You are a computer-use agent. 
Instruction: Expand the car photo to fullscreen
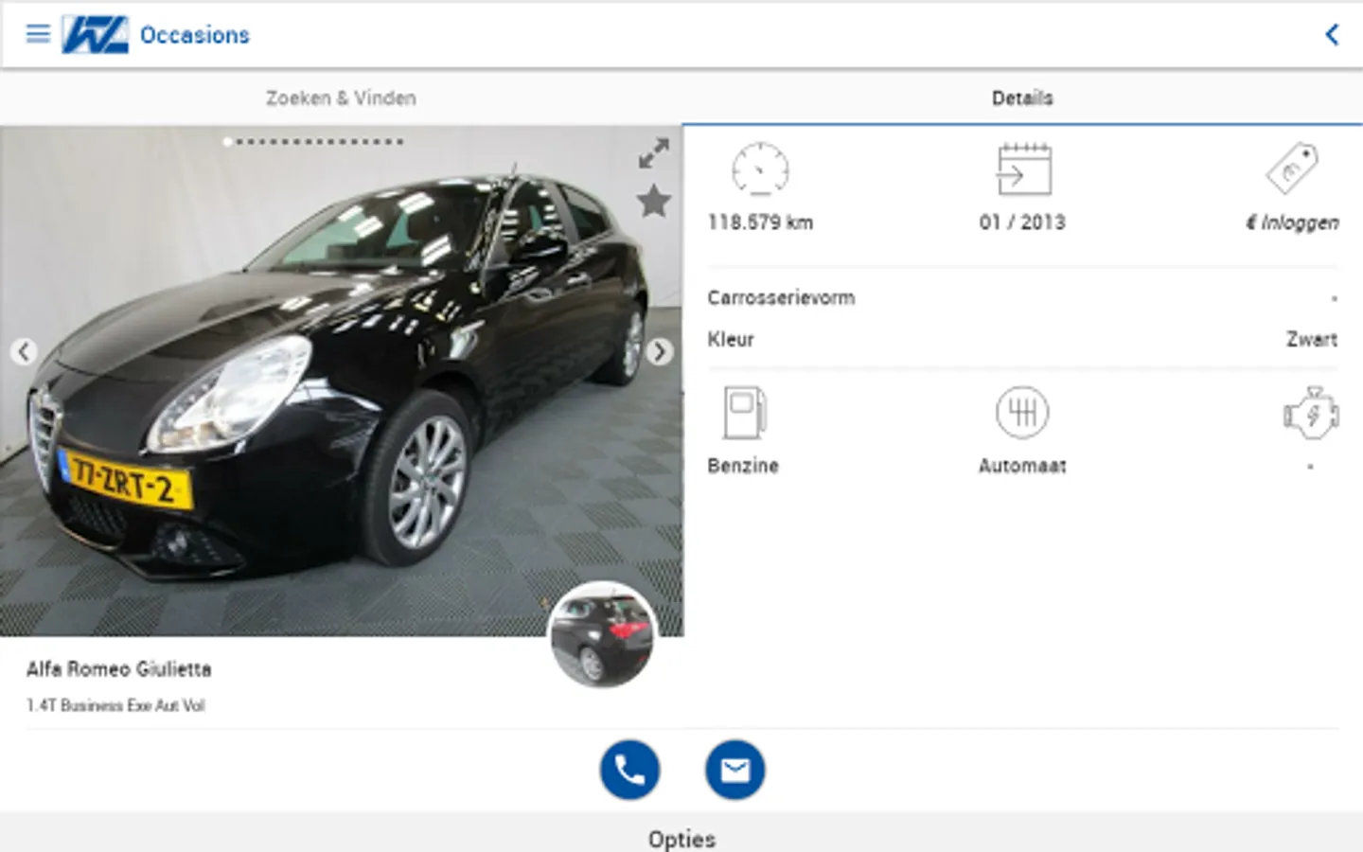click(653, 153)
